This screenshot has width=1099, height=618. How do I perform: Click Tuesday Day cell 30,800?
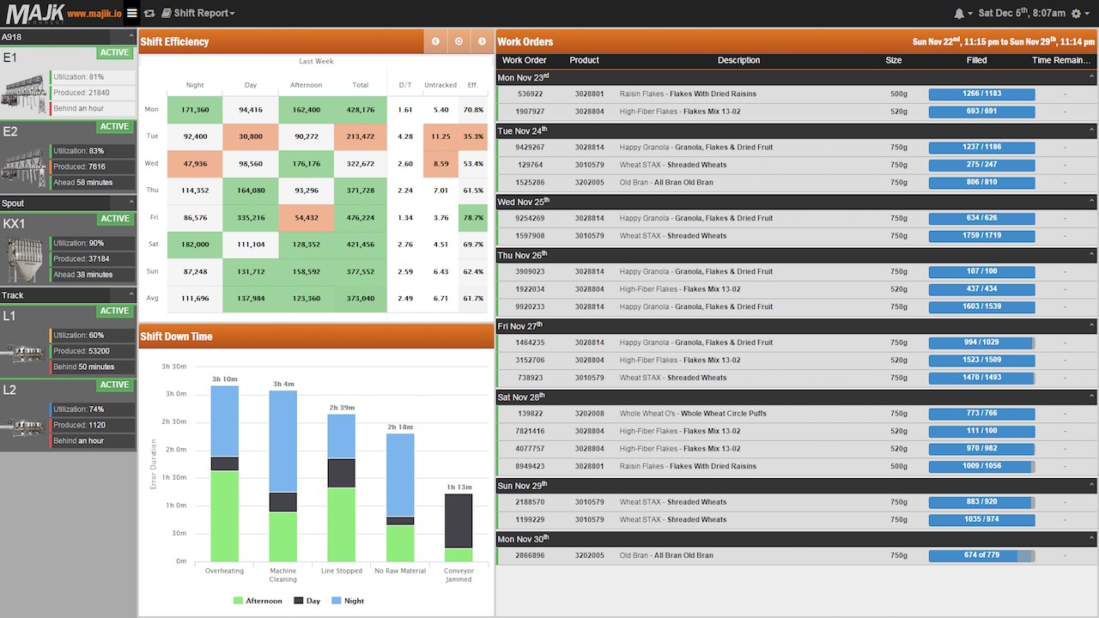tap(251, 136)
